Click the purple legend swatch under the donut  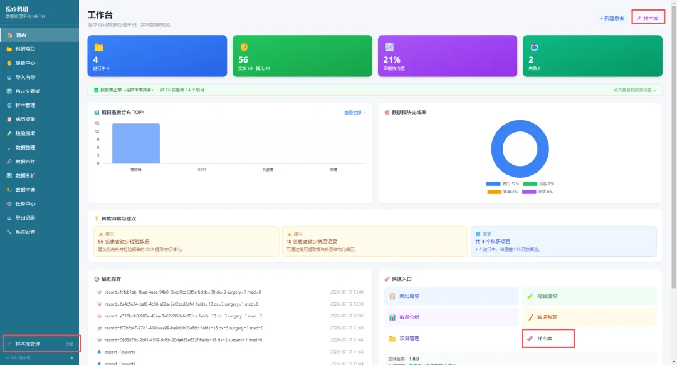(529, 192)
